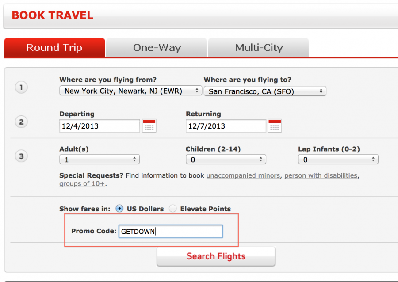Screen dimensions: 398x282
Task: Select the Elevate Points radio button
Action: point(172,208)
